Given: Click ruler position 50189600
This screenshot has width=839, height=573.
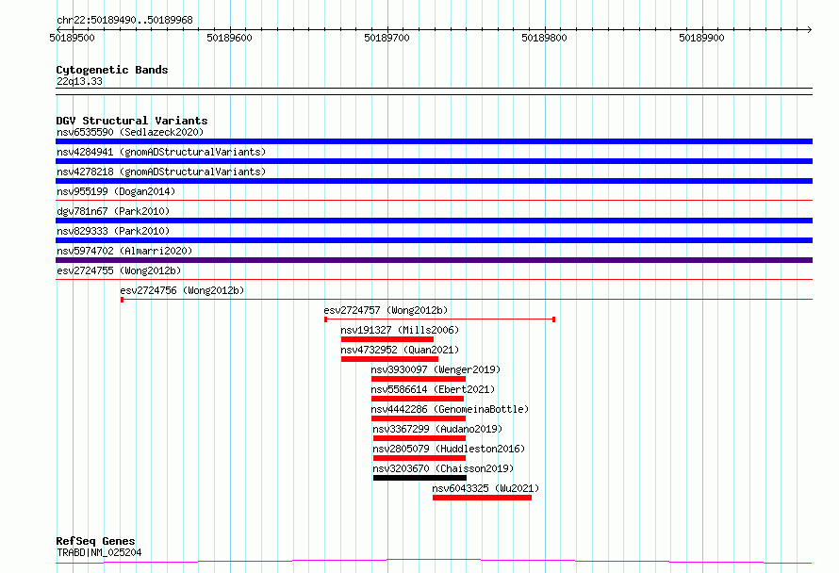Looking at the screenshot, I should pos(229,38).
